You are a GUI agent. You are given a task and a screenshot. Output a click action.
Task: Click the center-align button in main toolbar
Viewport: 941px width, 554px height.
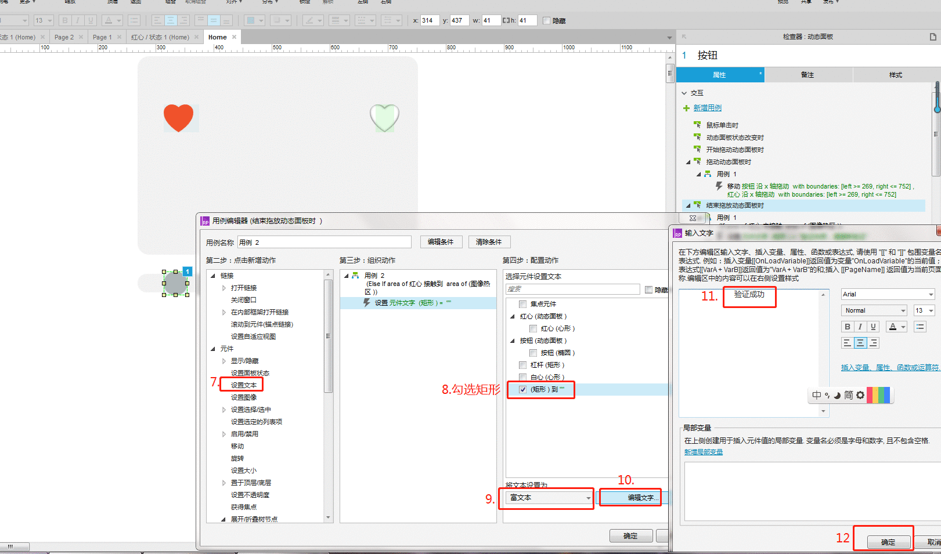(171, 20)
